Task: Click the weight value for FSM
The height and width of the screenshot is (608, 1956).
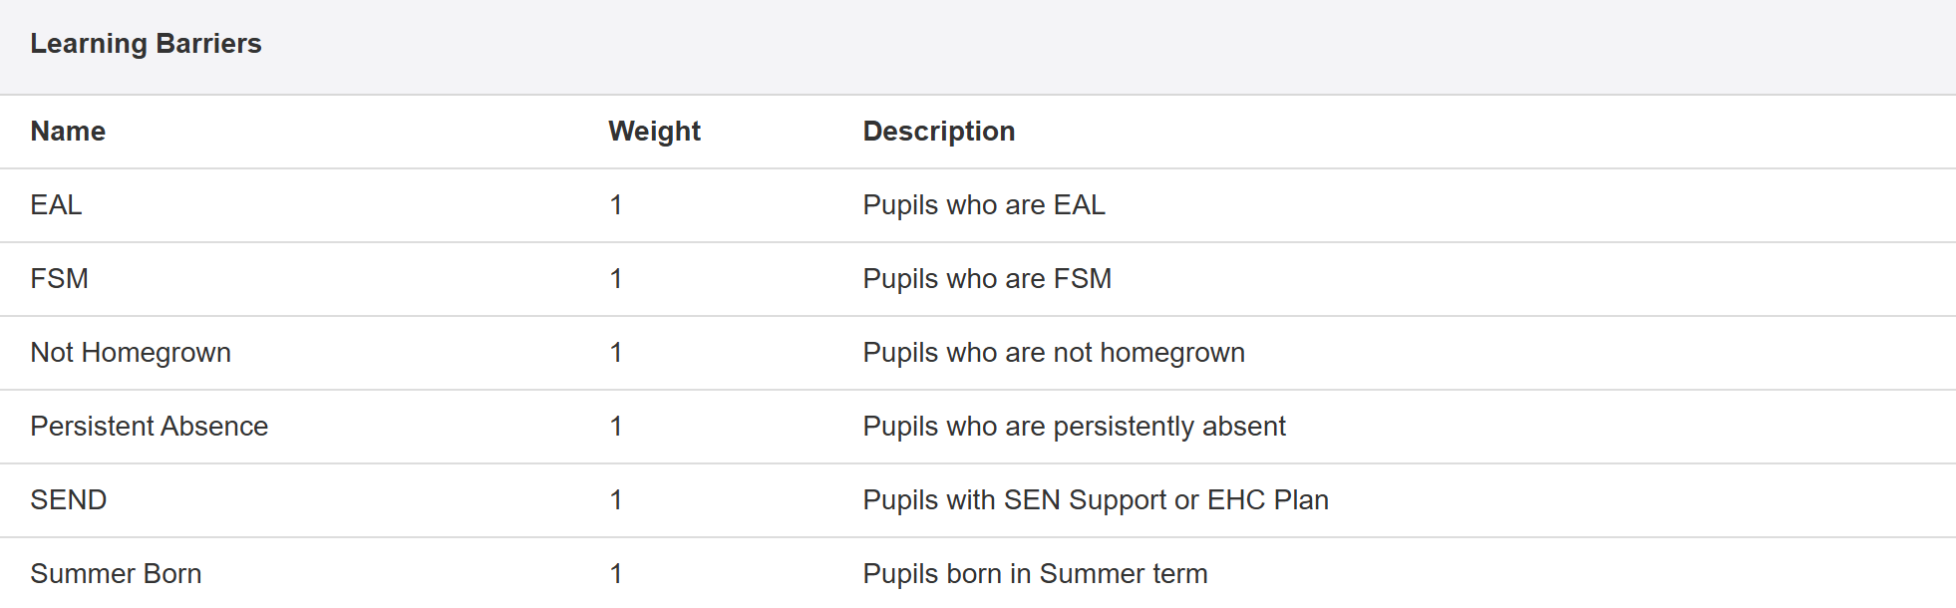Action: (x=616, y=279)
